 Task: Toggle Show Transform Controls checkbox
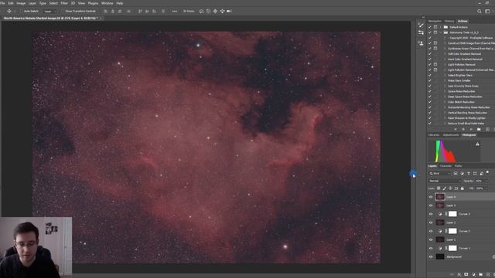point(63,11)
